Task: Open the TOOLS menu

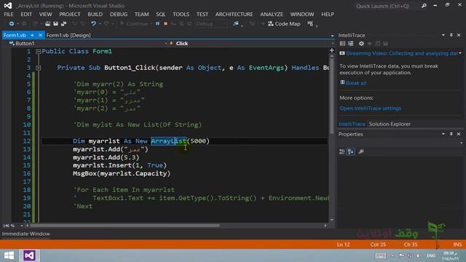Action: [181, 15]
